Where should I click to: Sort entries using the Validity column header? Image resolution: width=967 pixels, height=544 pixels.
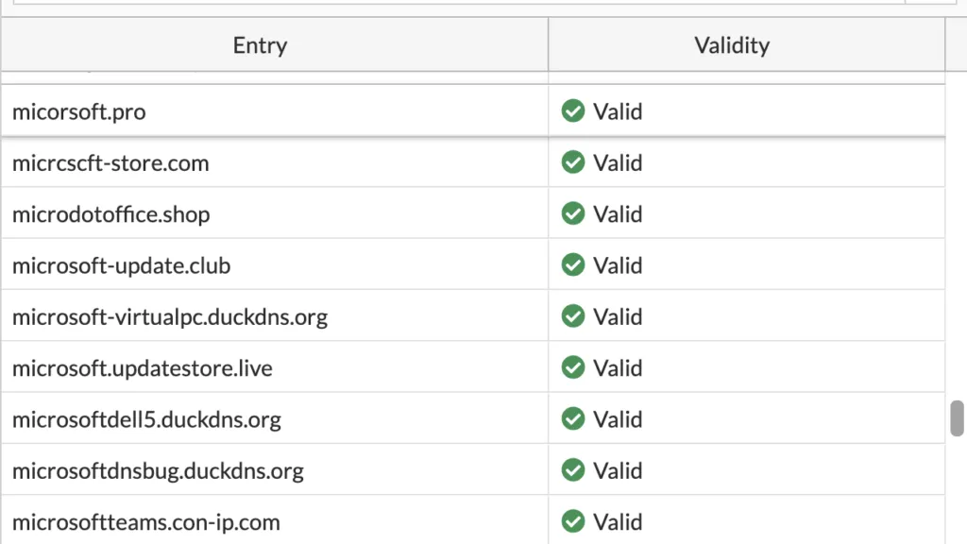point(731,44)
